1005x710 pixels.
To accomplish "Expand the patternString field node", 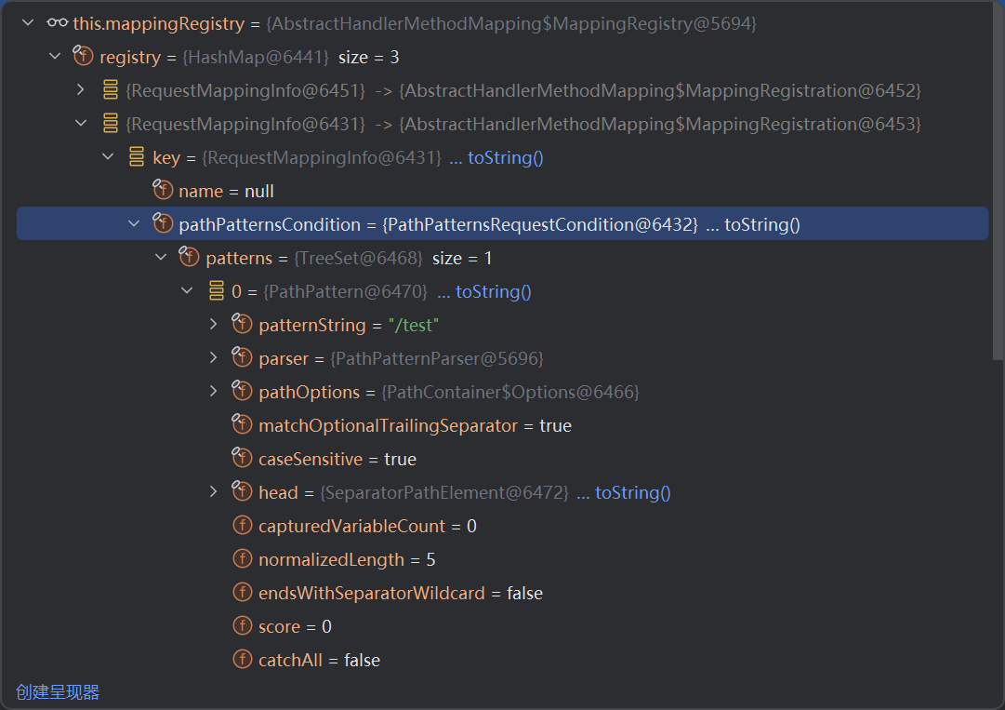I will pos(214,325).
